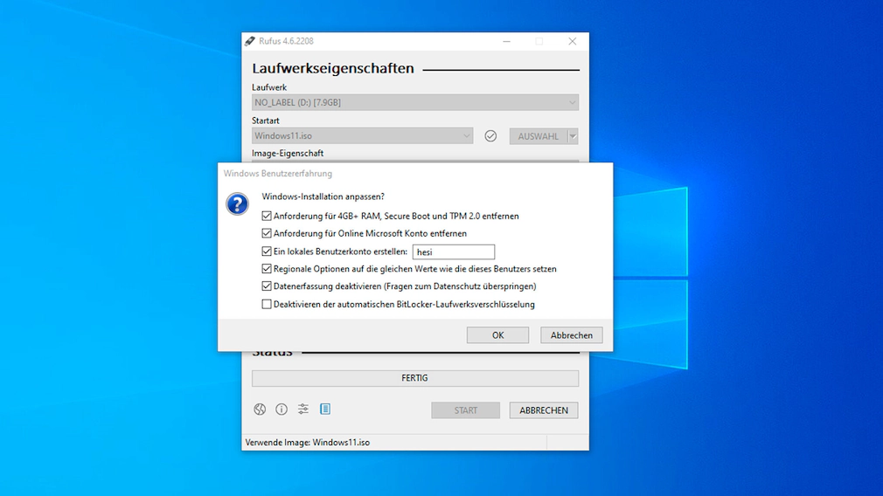The width and height of the screenshot is (883, 496).
Task: Click the blue question mark dialog icon
Action: pyautogui.click(x=237, y=203)
